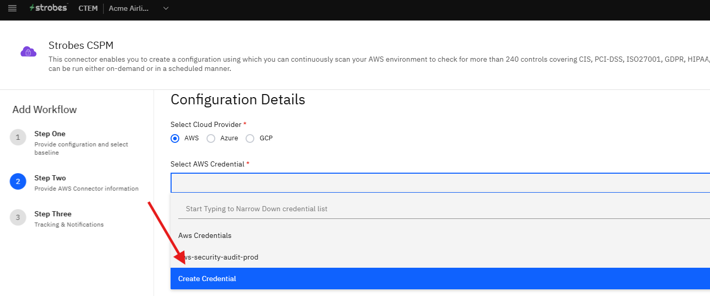This screenshot has height=296, width=710.
Task: Focus the credential list search field
Action: (444, 209)
